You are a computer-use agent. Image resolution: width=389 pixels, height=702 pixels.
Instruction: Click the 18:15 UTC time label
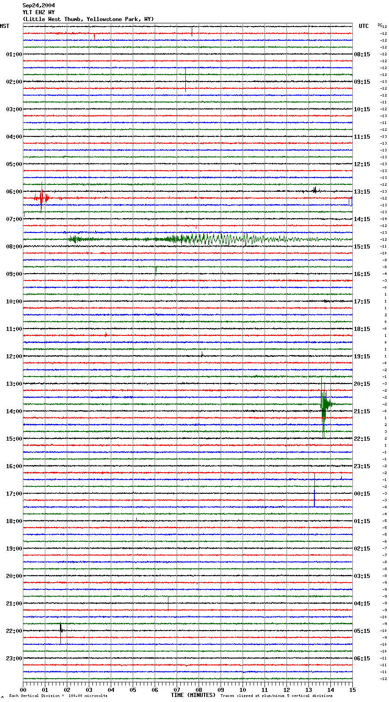[362, 329]
